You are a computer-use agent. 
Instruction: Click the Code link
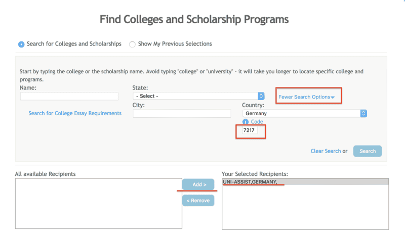point(257,122)
